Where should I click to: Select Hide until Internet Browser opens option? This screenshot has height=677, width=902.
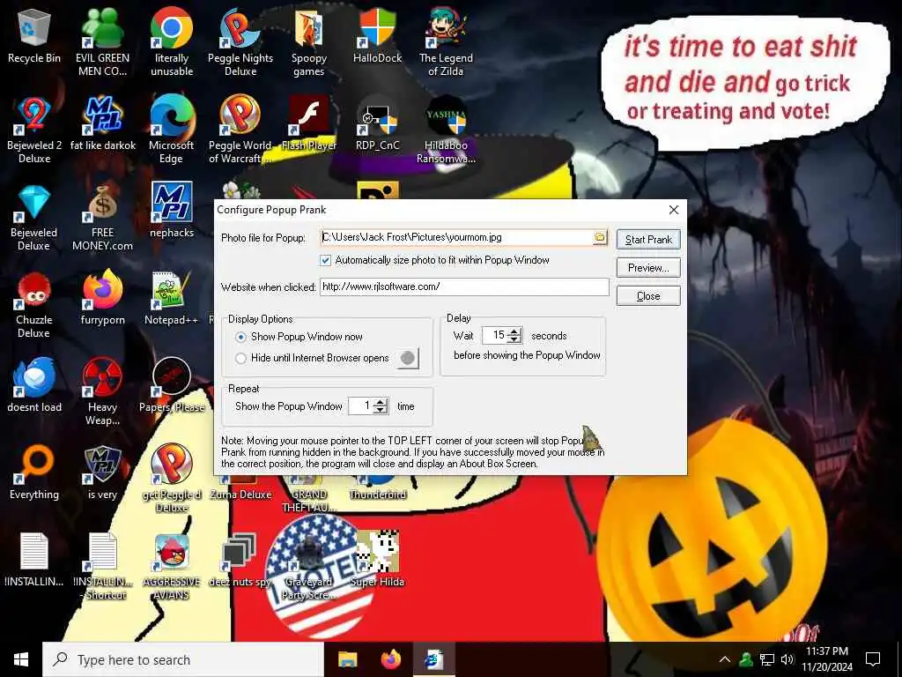[241, 358]
